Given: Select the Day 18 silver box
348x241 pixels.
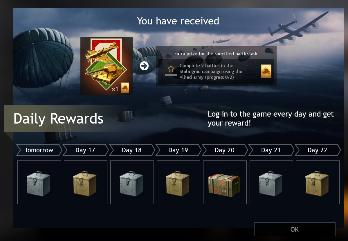Looking at the screenshot, I should click(132, 182).
